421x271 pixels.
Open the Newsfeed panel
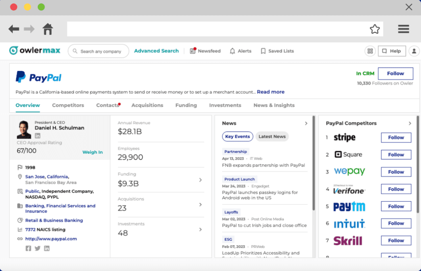point(205,51)
